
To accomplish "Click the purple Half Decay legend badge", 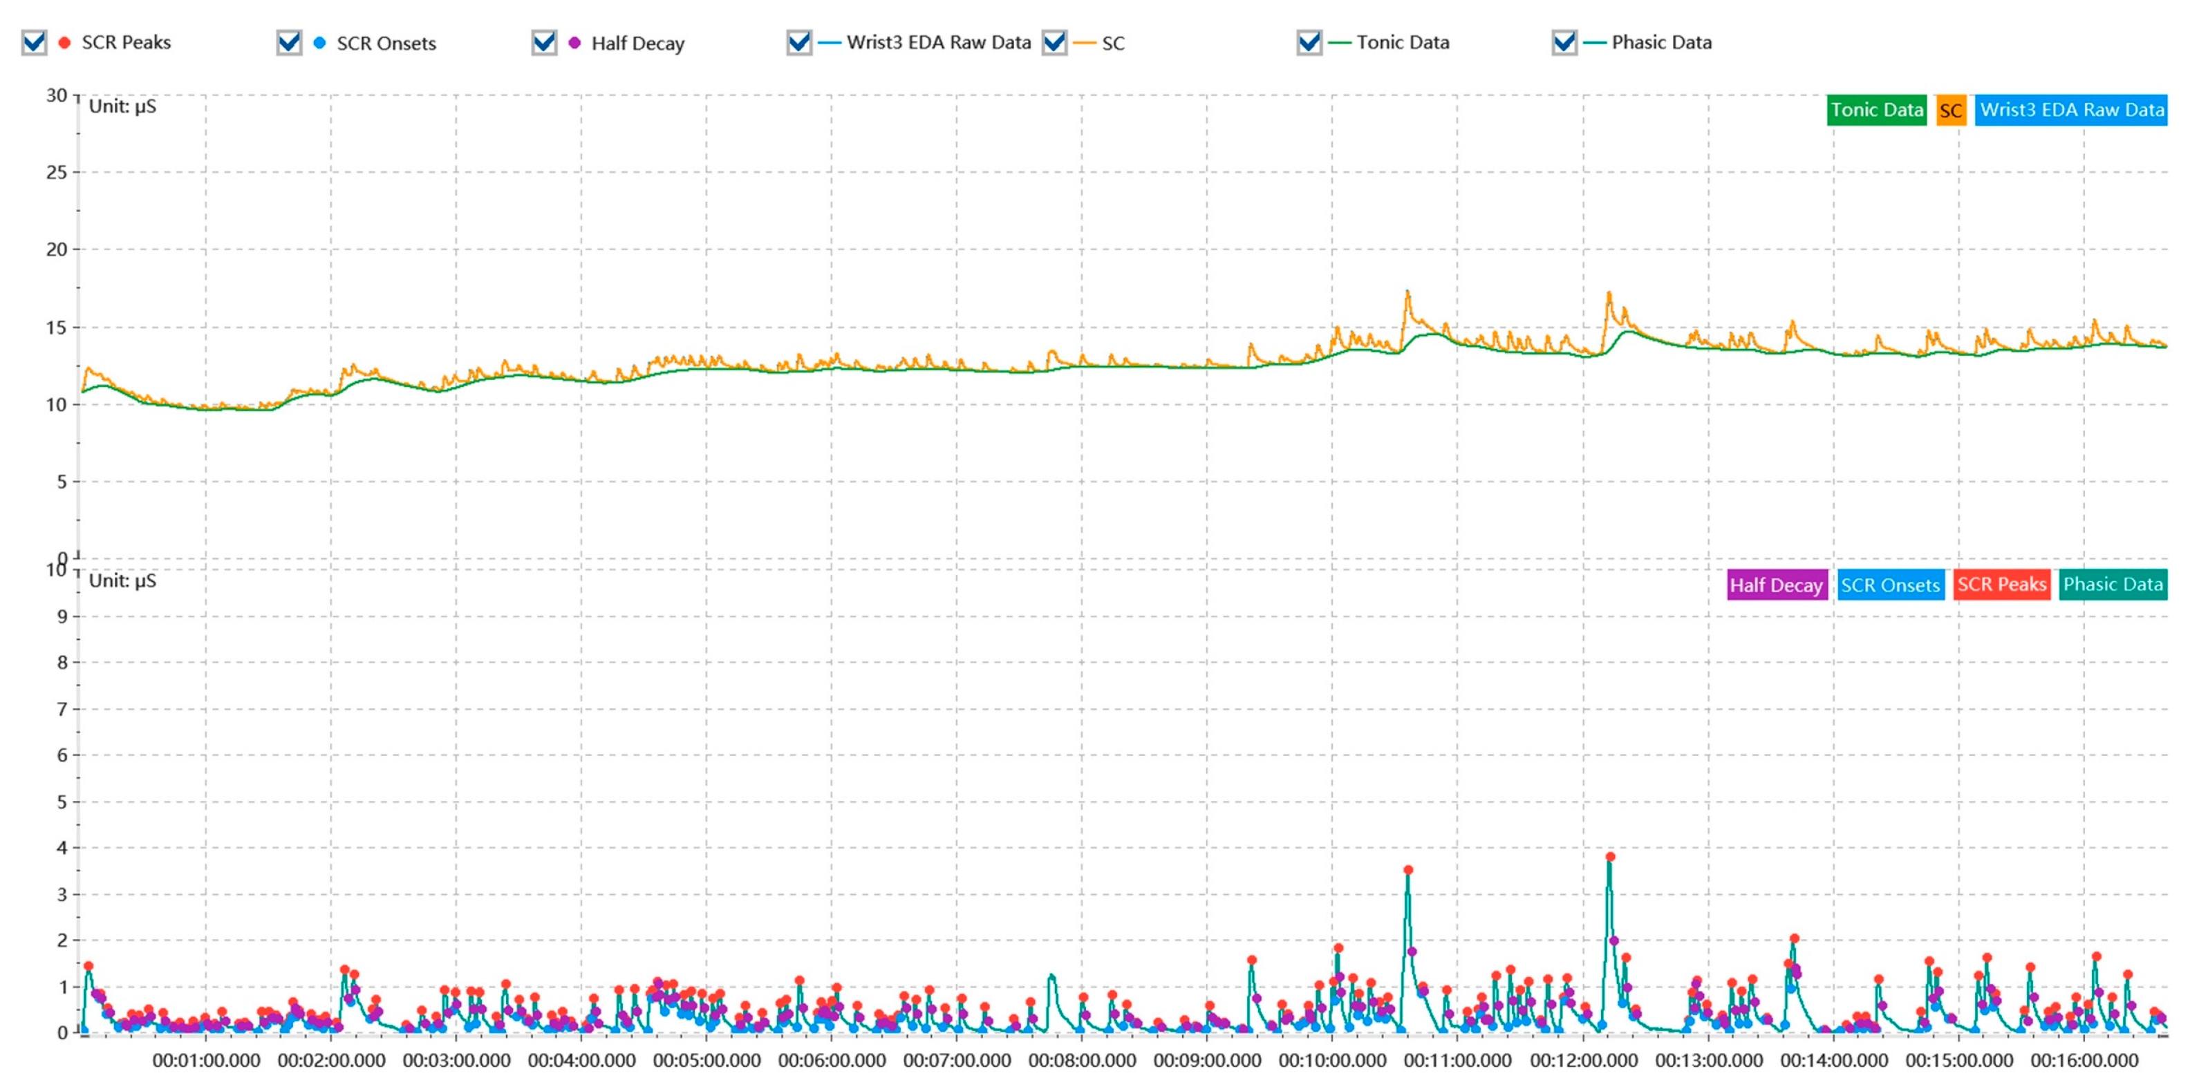I will click(x=1777, y=585).
